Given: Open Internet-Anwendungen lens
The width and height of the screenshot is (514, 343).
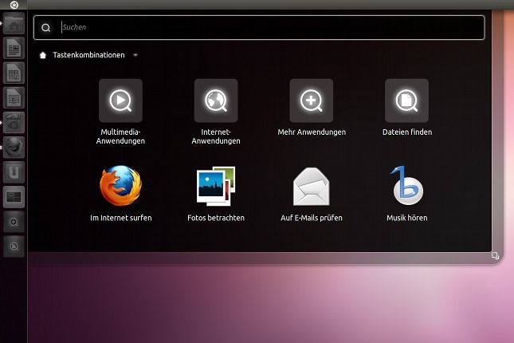Looking at the screenshot, I should [x=216, y=101].
